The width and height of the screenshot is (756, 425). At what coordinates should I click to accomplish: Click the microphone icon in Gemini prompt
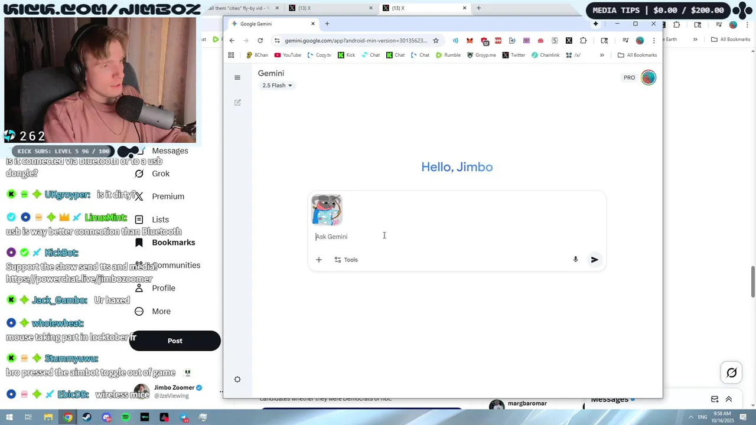tap(575, 260)
